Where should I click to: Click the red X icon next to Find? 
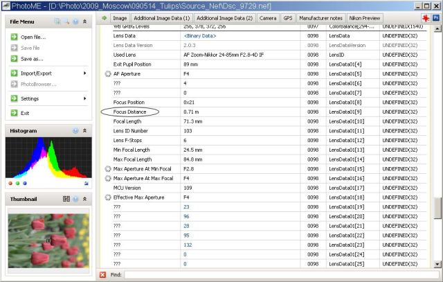pyautogui.click(x=103, y=274)
